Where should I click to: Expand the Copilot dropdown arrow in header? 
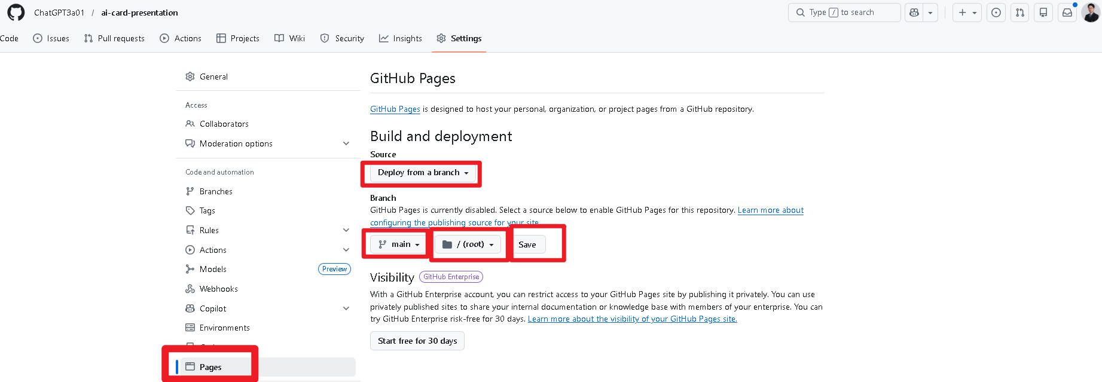(x=930, y=13)
